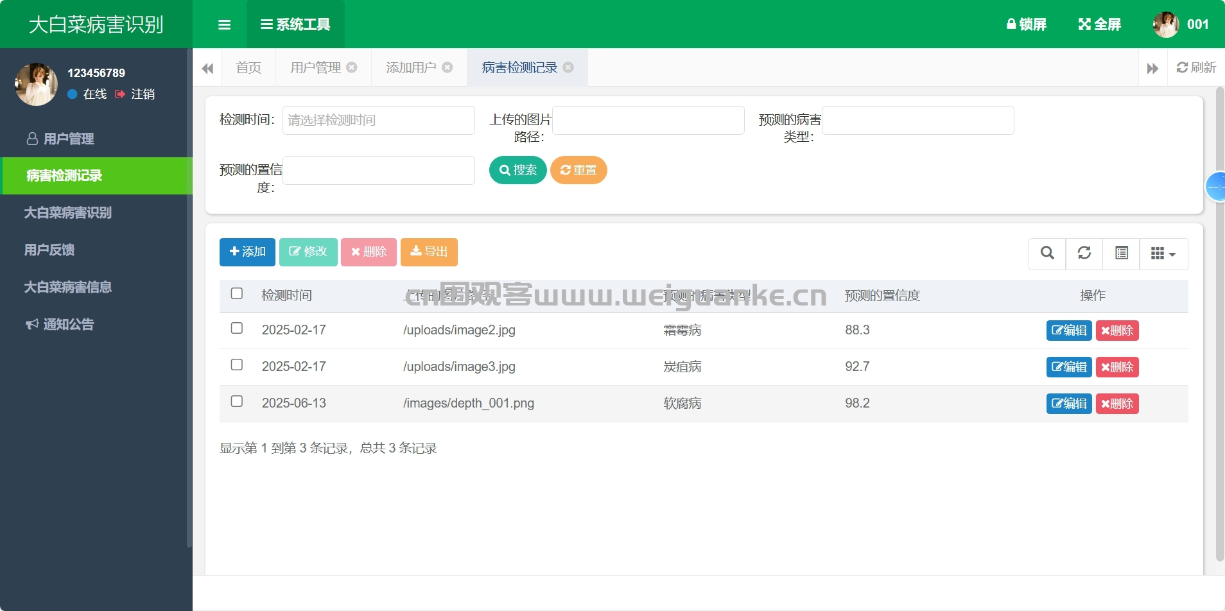Click the orange 重置 reset button

578,170
